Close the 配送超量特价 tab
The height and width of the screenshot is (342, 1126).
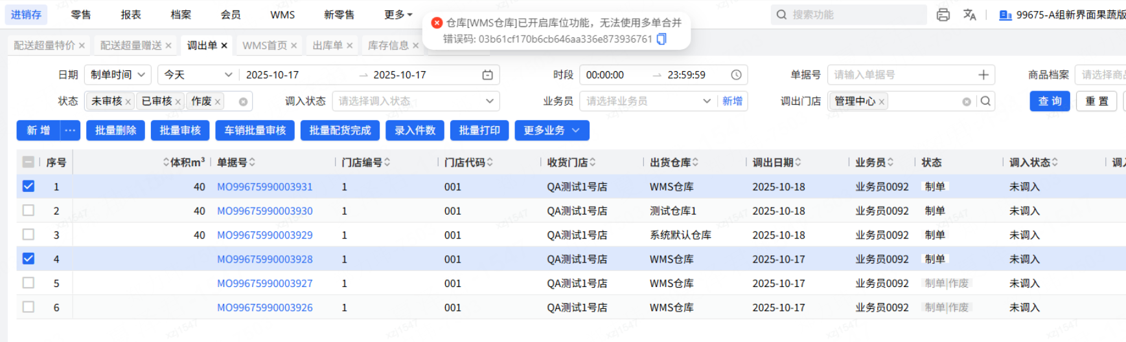(82, 45)
